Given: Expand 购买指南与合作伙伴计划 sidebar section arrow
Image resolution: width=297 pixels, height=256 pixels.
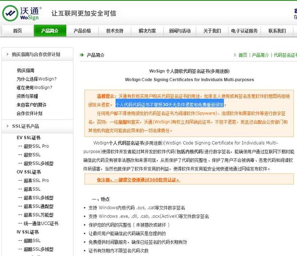Looking at the screenshot, I should tap(7, 54).
